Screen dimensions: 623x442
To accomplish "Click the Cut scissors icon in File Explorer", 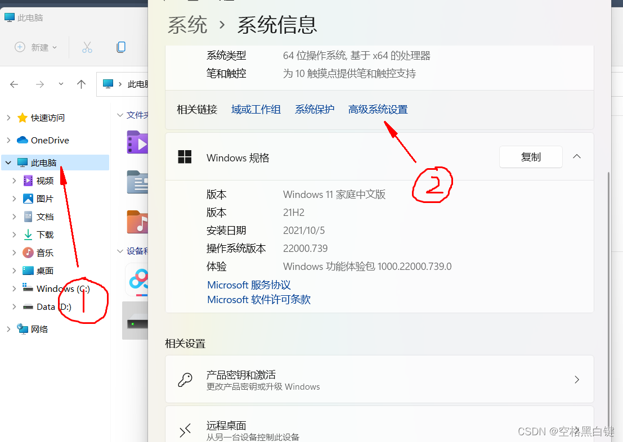I will (x=87, y=47).
